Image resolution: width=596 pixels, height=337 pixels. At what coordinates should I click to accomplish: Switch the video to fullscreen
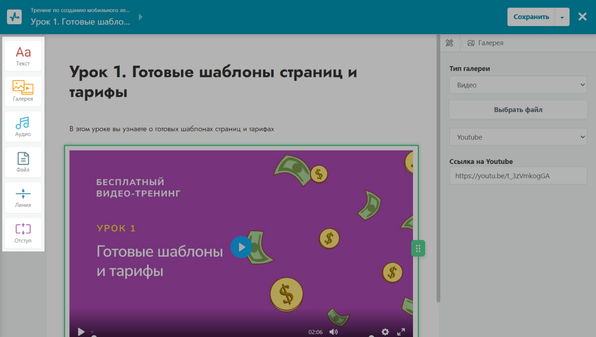point(401,332)
